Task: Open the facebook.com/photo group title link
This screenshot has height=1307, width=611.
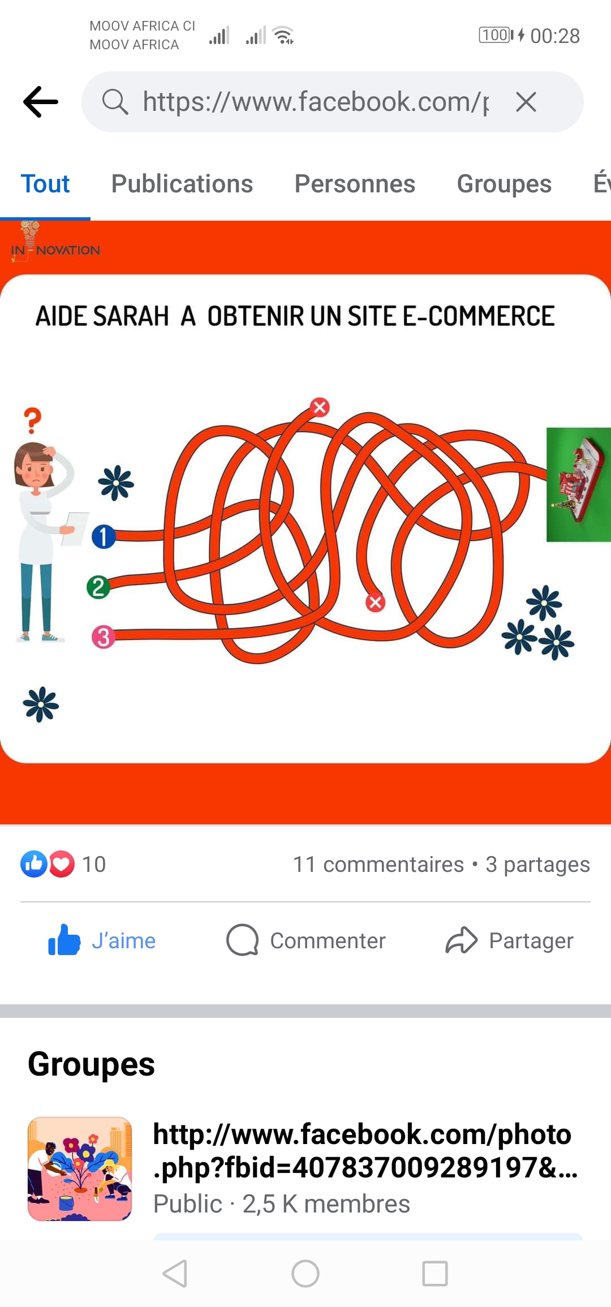Action: (x=365, y=1151)
